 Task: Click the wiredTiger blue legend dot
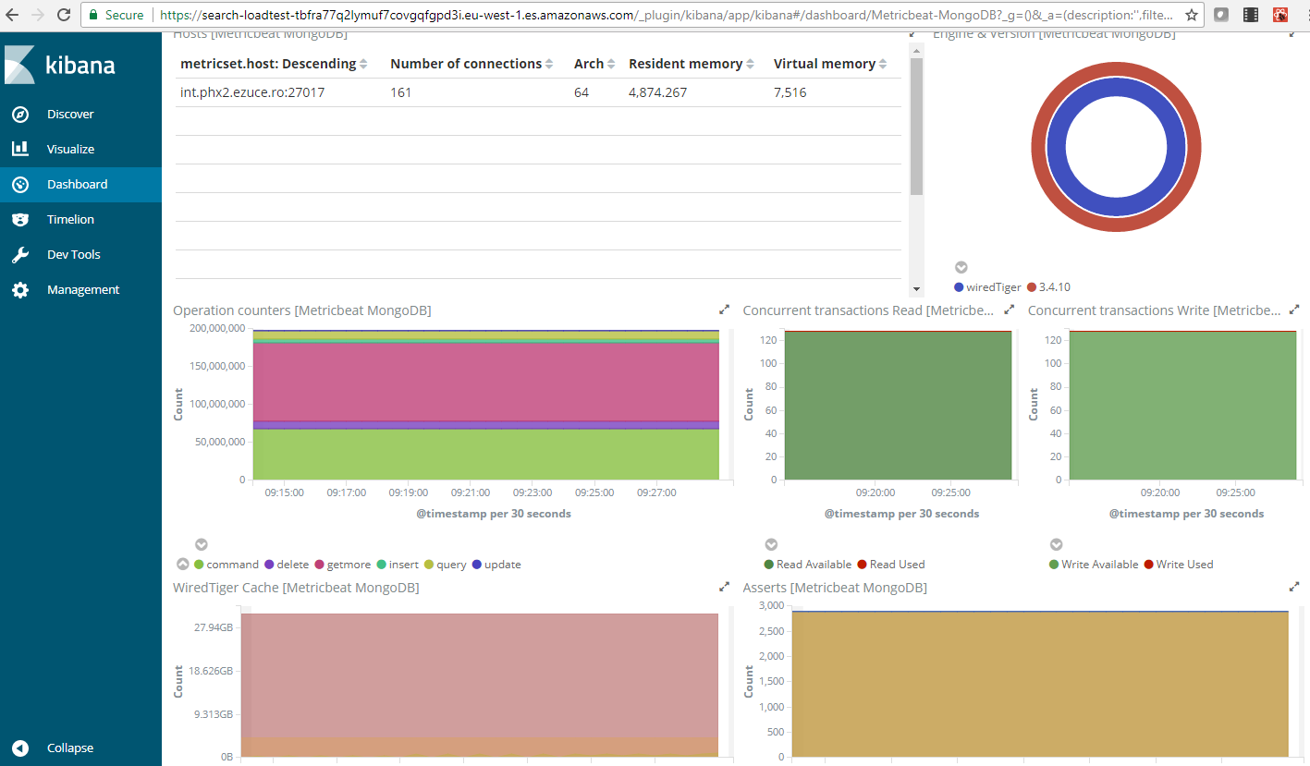point(959,287)
